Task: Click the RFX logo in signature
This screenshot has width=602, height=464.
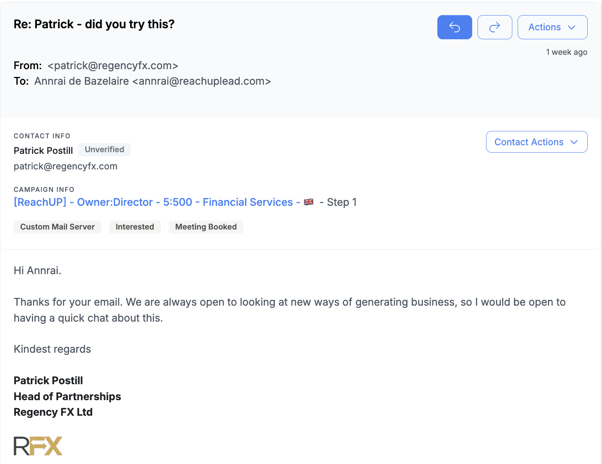Action: pos(38,446)
